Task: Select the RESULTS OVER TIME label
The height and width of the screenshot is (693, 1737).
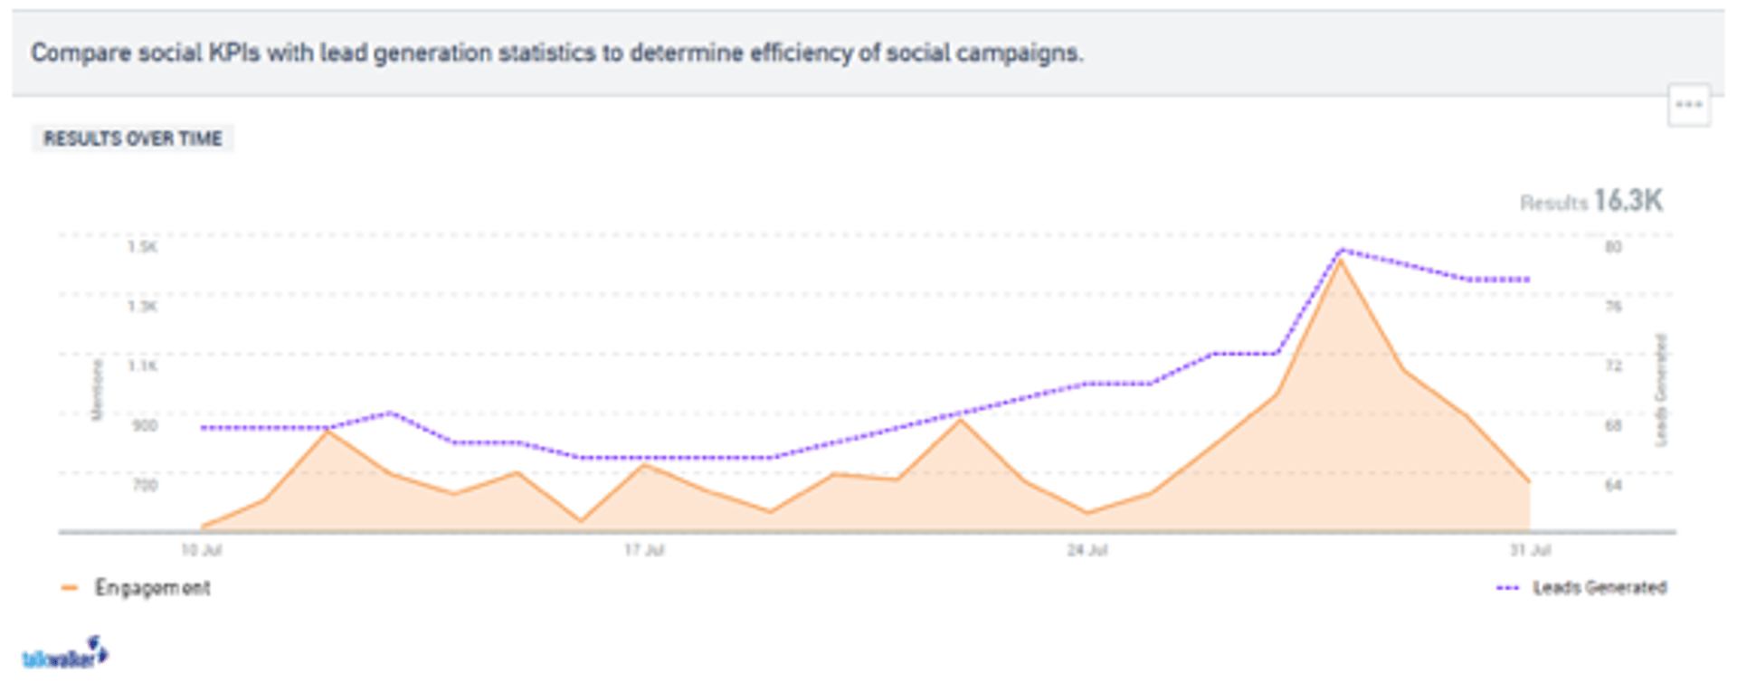Action: coord(132,138)
